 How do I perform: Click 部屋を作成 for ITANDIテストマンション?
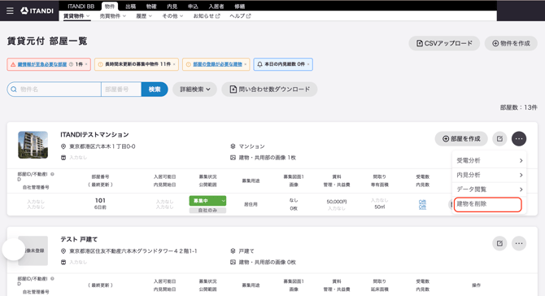tap(461, 138)
